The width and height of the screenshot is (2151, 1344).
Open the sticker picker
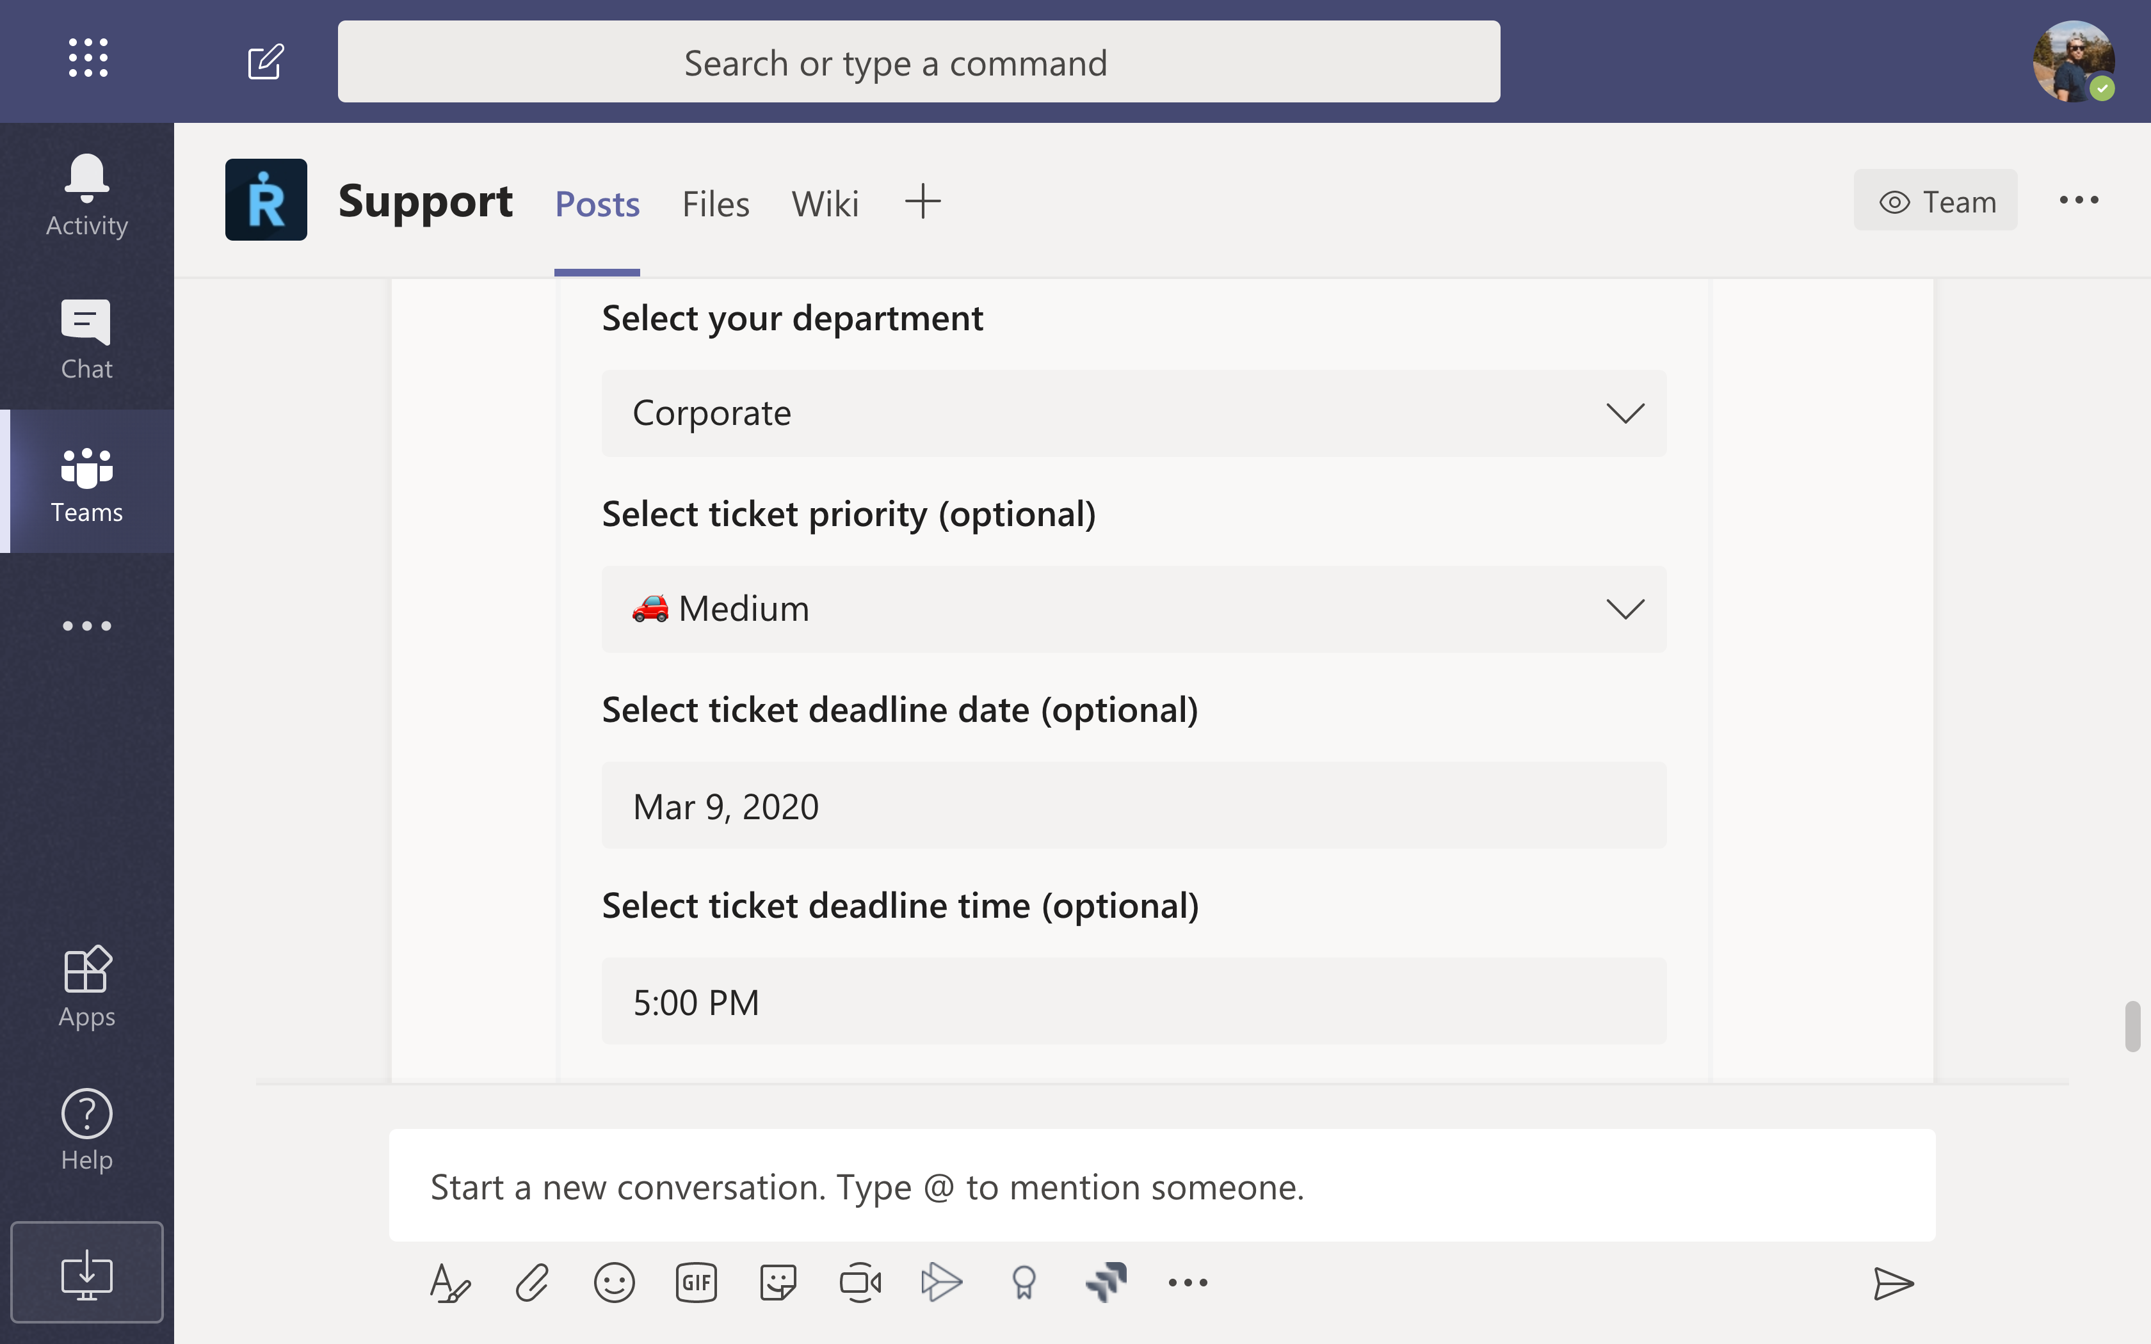[x=777, y=1283]
